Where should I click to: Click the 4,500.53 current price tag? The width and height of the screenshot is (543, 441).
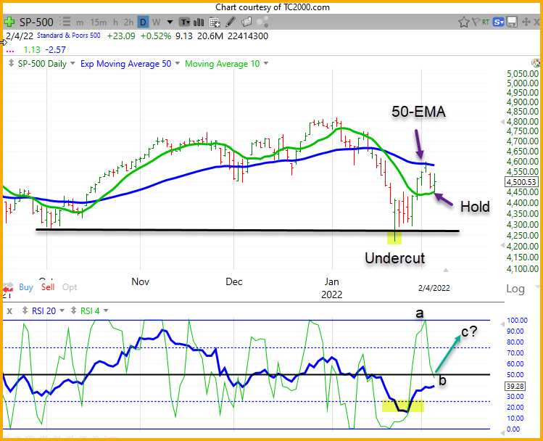(521, 182)
